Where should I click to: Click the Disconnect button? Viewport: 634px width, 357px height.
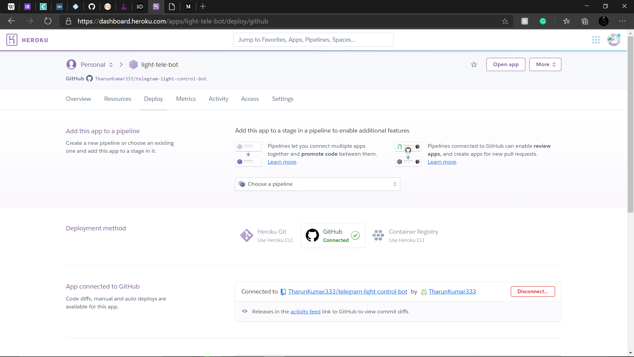tap(533, 292)
